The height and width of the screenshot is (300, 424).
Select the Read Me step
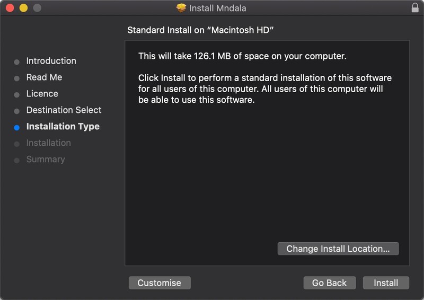click(x=44, y=77)
